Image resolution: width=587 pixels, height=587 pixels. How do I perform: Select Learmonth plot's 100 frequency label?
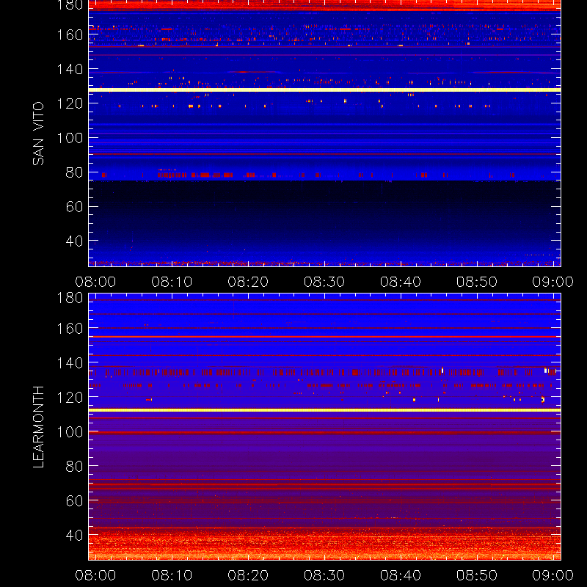[70, 432]
